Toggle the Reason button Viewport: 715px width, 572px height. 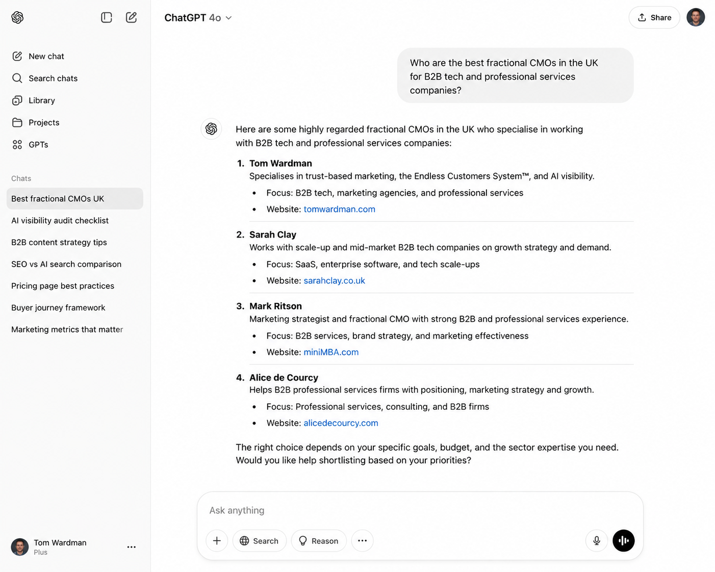pos(319,541)
